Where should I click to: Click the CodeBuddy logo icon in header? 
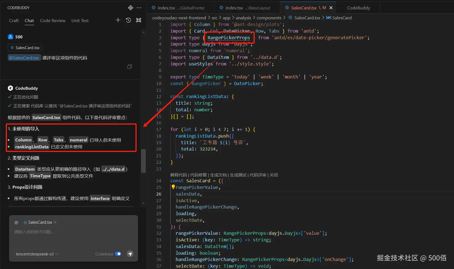[131, 8]
